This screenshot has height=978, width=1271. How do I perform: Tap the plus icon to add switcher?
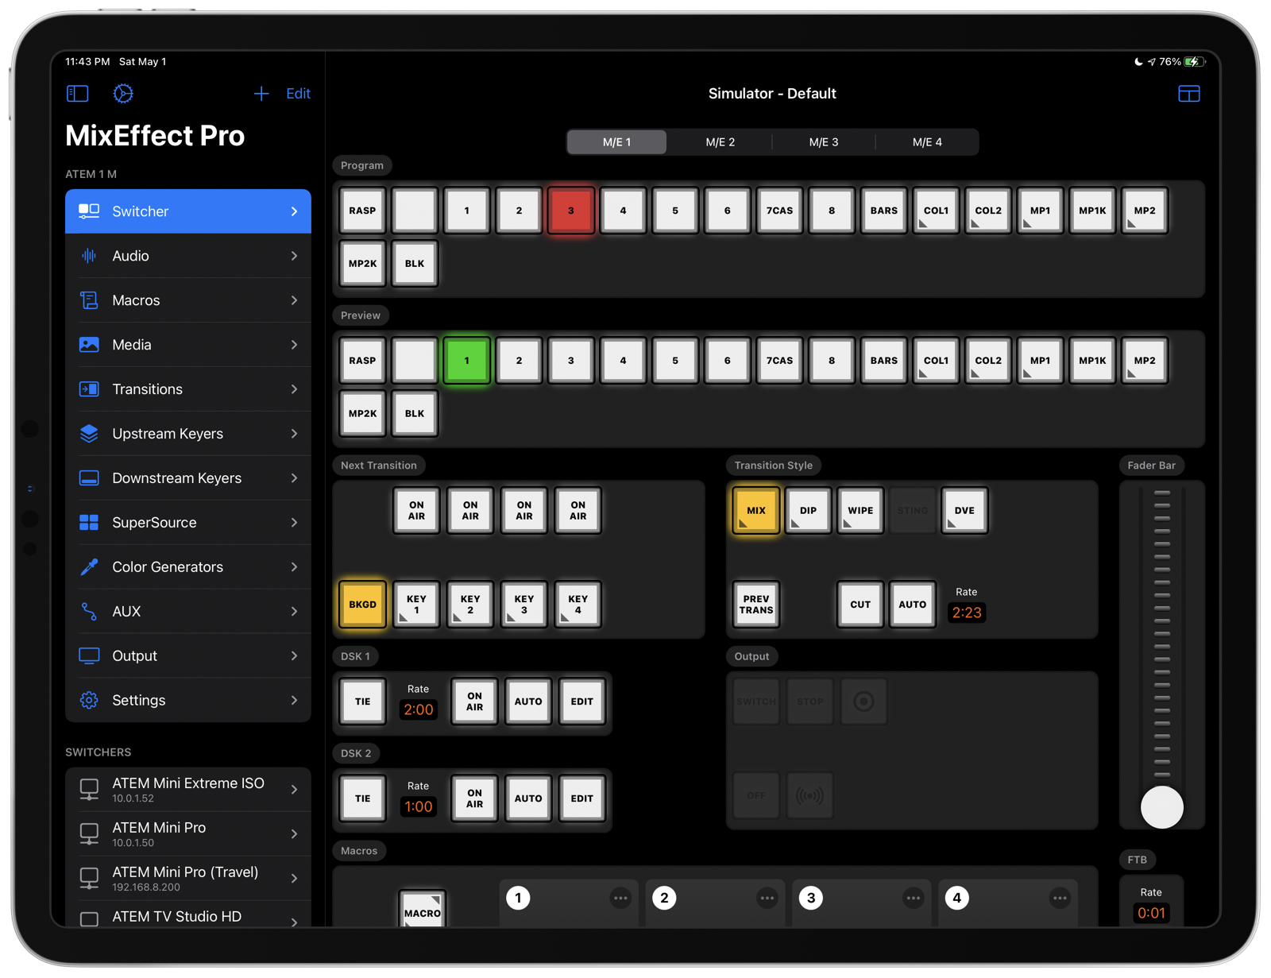pos(261,94)
